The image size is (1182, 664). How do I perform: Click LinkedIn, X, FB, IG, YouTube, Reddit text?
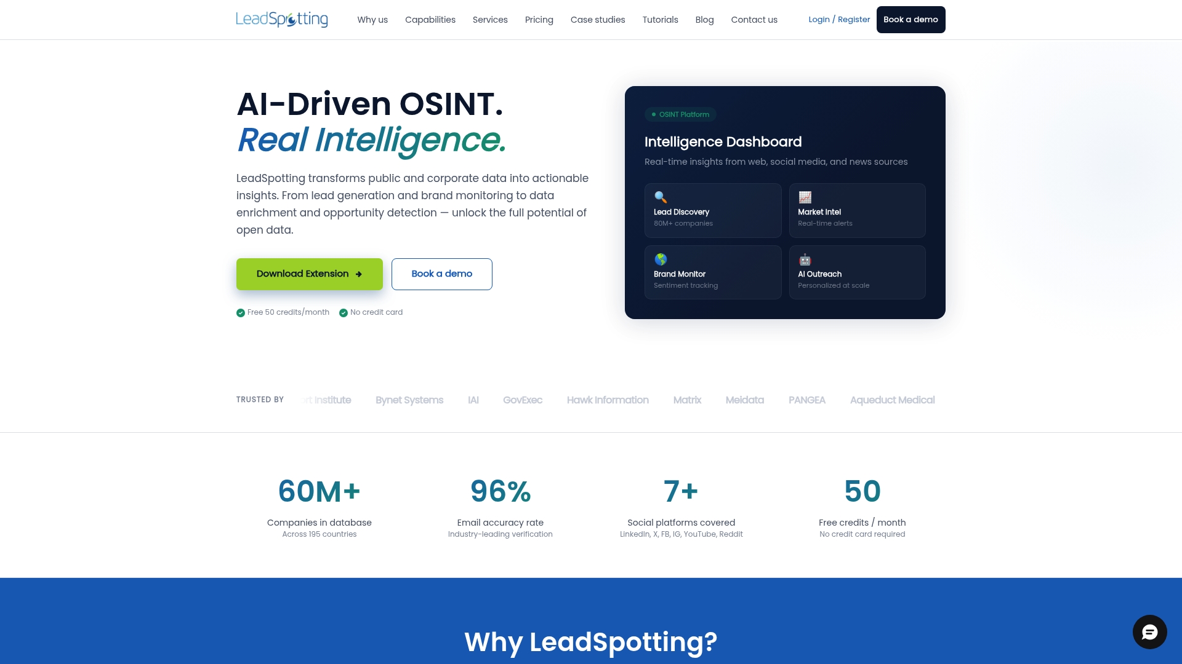(x=681, y=534)
